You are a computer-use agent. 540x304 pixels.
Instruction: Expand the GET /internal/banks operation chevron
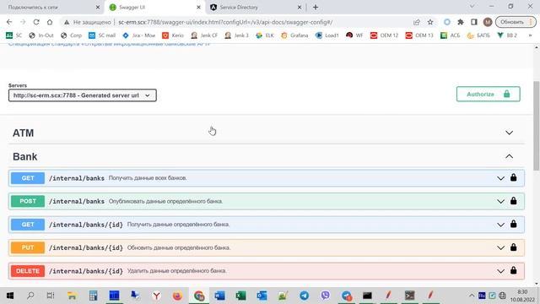(500, 178)
